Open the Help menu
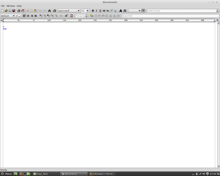The image size is (220, 176). coord(19,6)
